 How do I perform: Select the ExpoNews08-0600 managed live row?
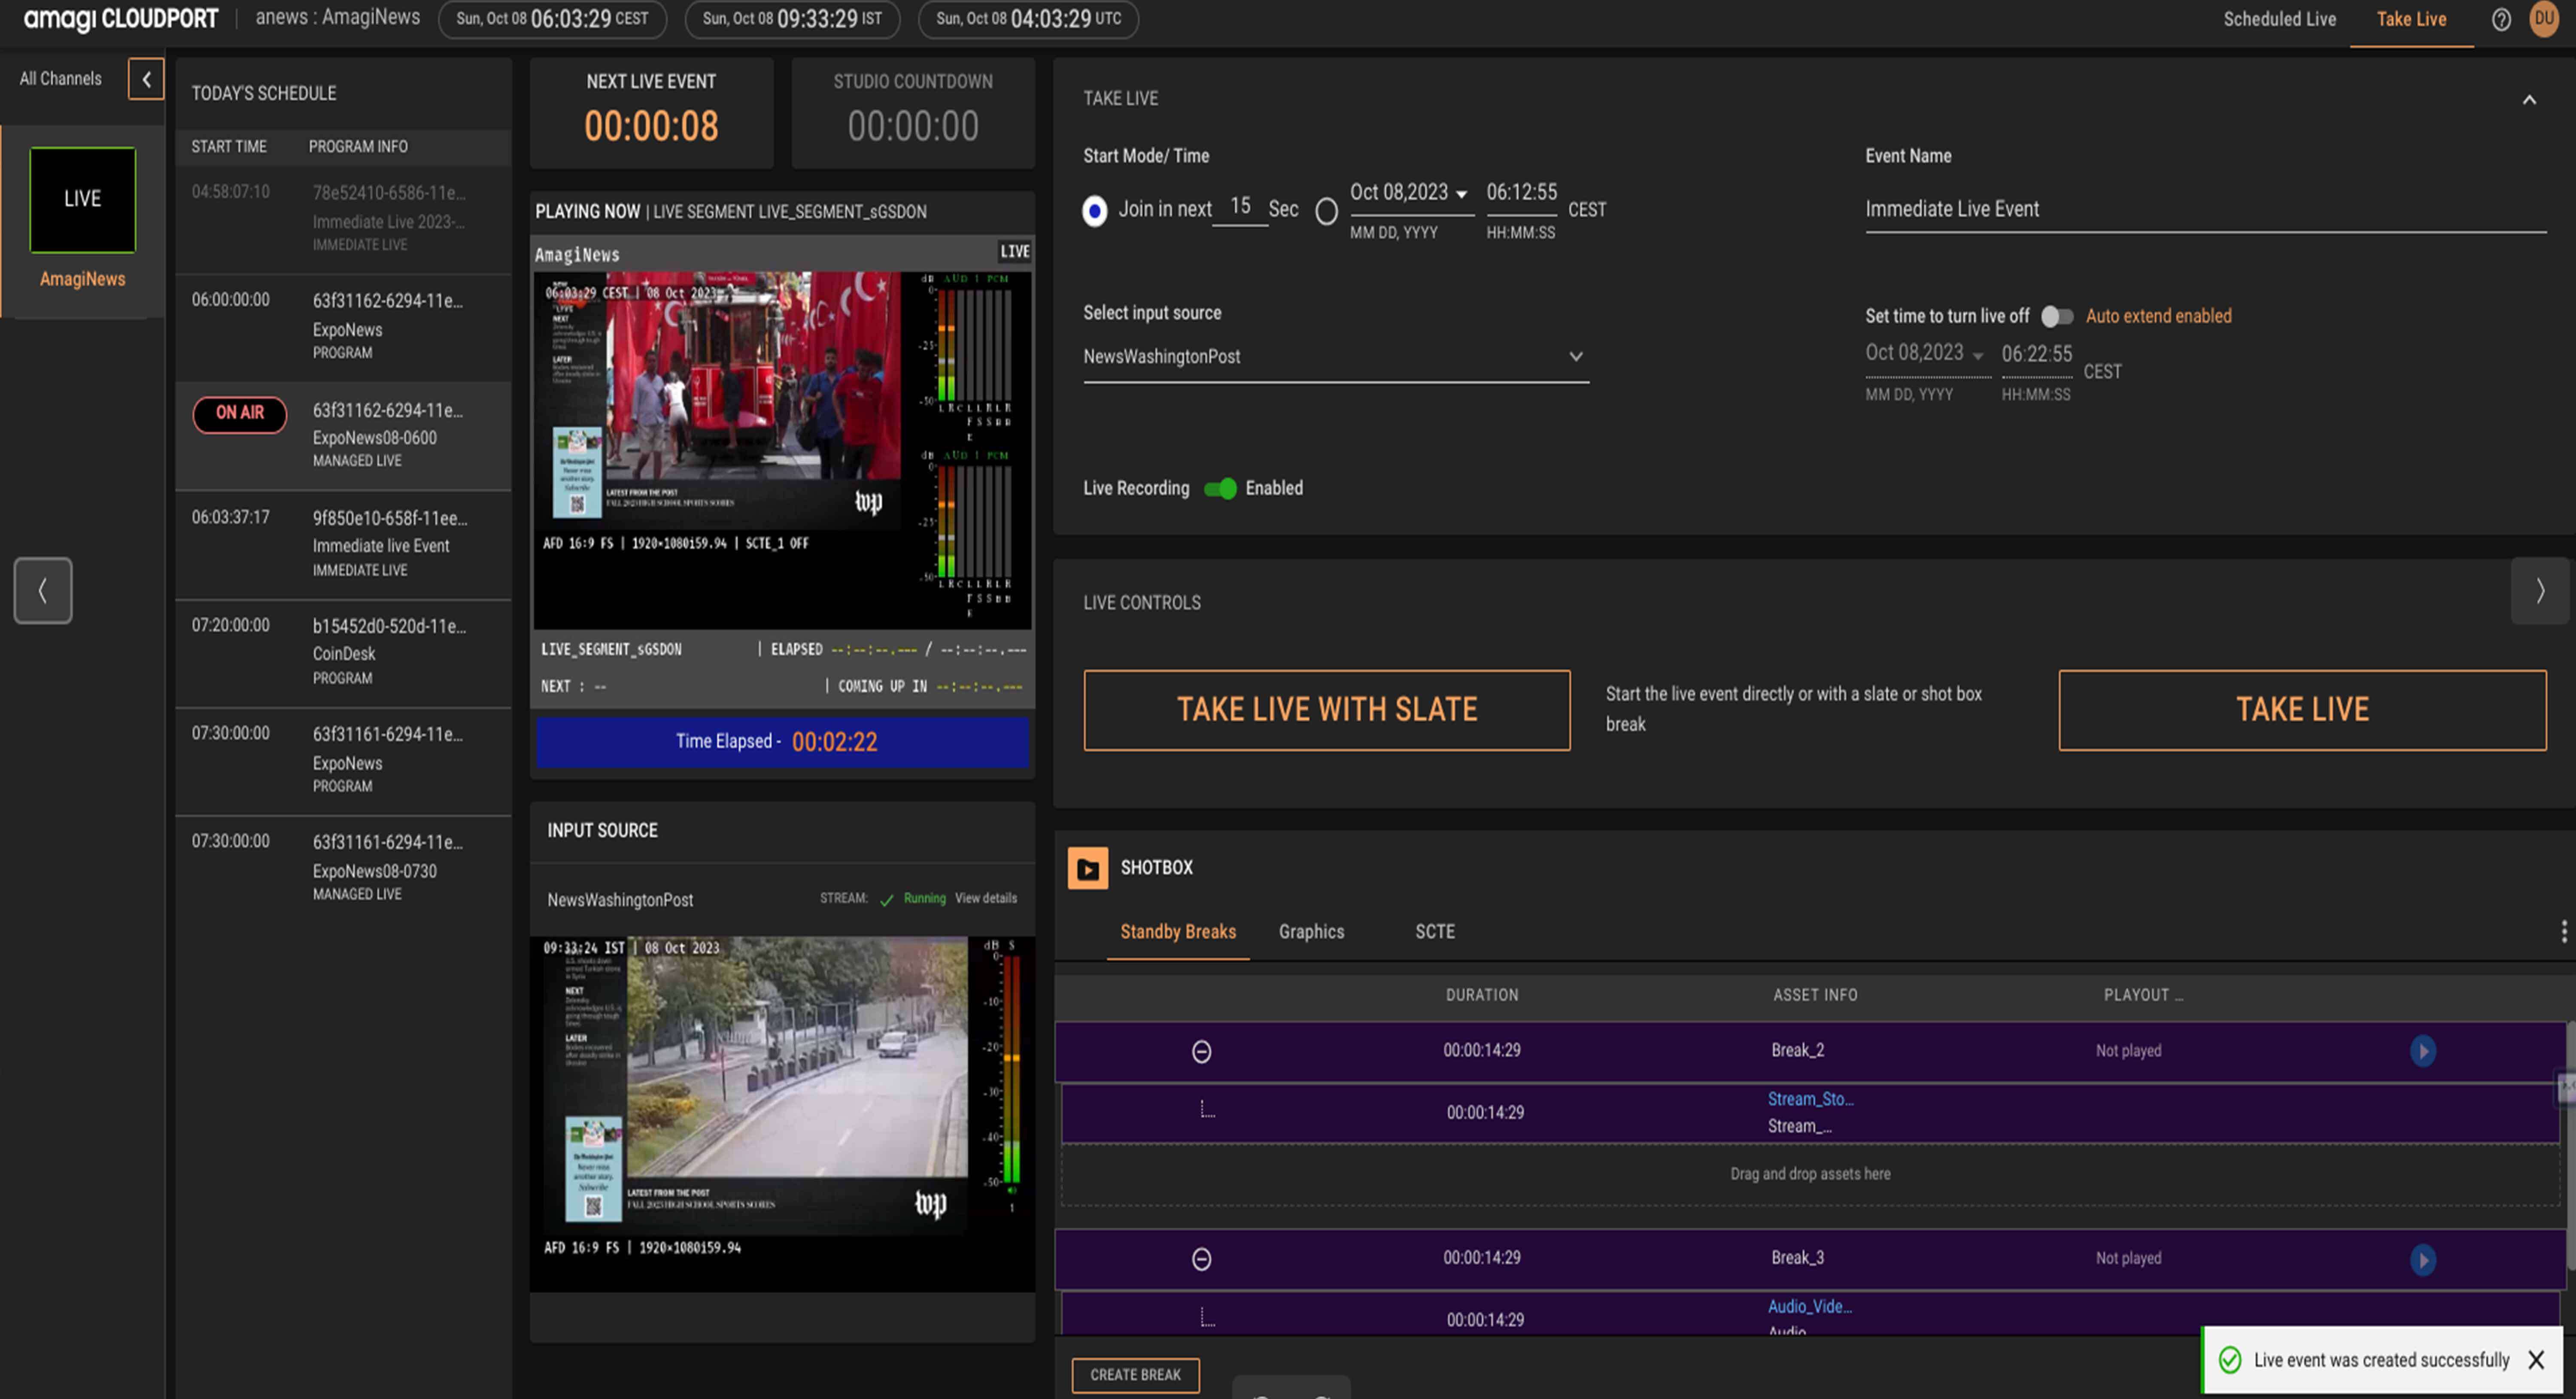[343, 435]
